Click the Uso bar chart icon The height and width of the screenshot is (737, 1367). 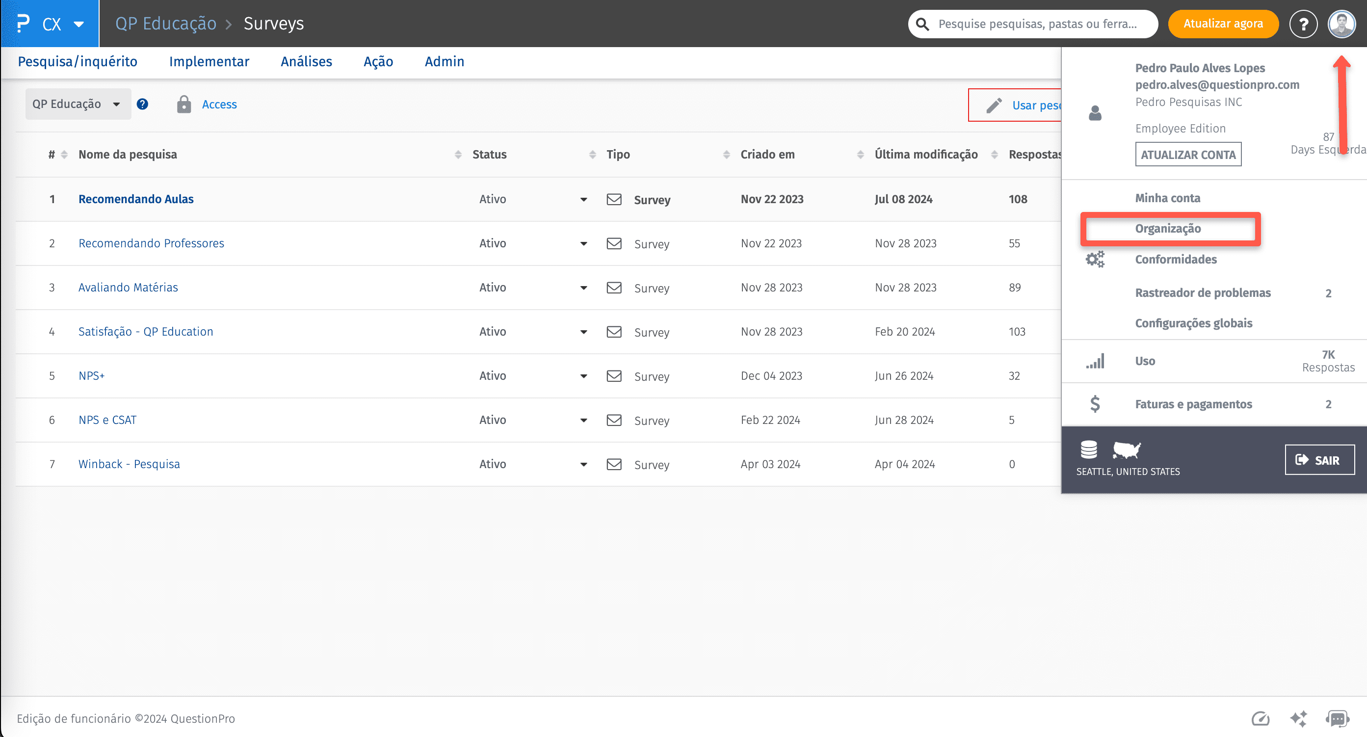coord(1095,361)
